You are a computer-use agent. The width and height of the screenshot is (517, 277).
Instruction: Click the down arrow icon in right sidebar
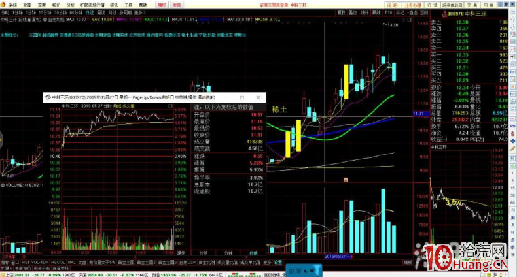point(512,27)
